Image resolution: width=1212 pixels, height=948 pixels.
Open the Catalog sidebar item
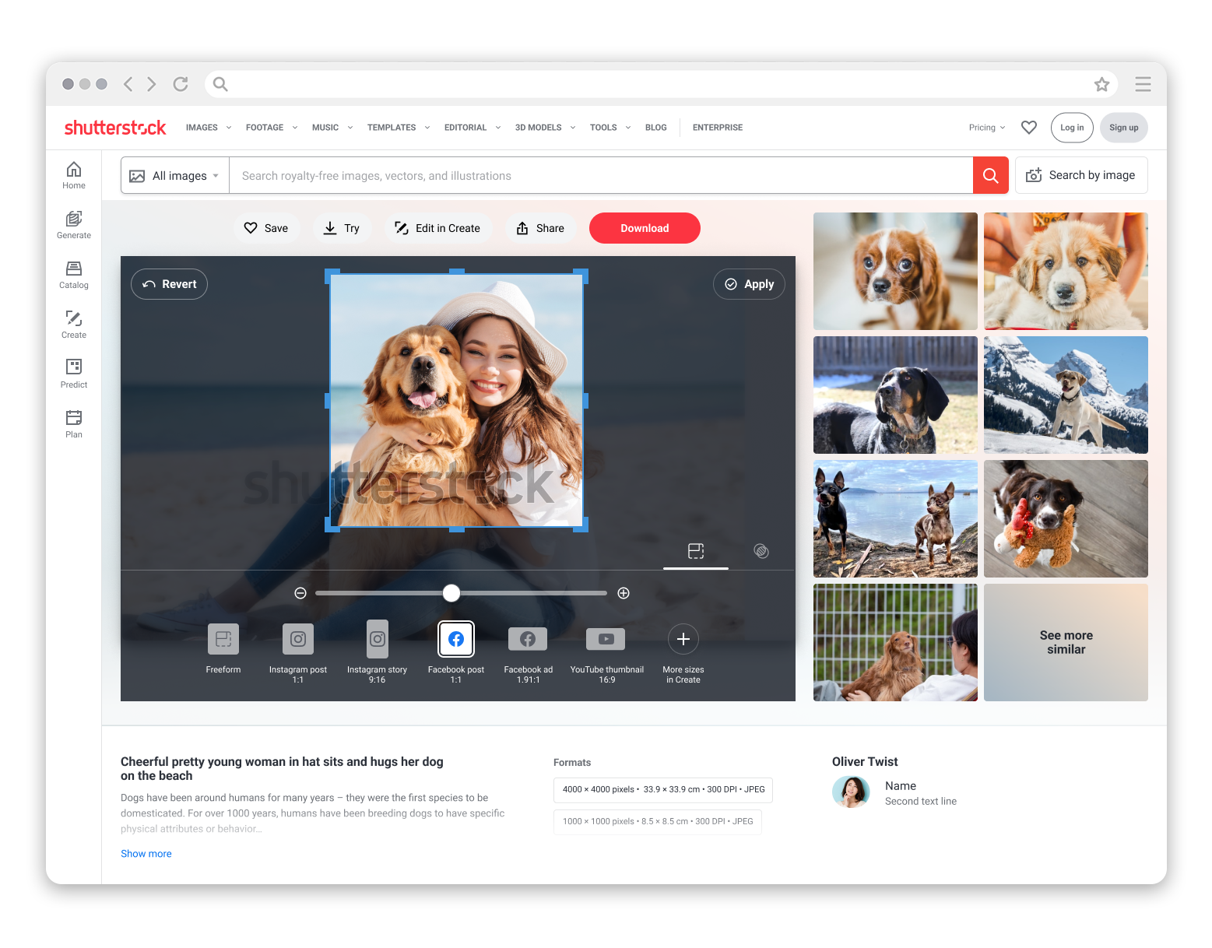click(74, 275)
